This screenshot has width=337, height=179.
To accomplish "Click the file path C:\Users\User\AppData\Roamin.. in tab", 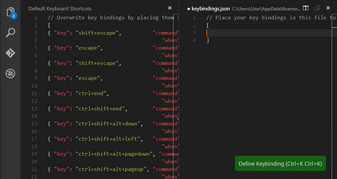I will point(266,9).
